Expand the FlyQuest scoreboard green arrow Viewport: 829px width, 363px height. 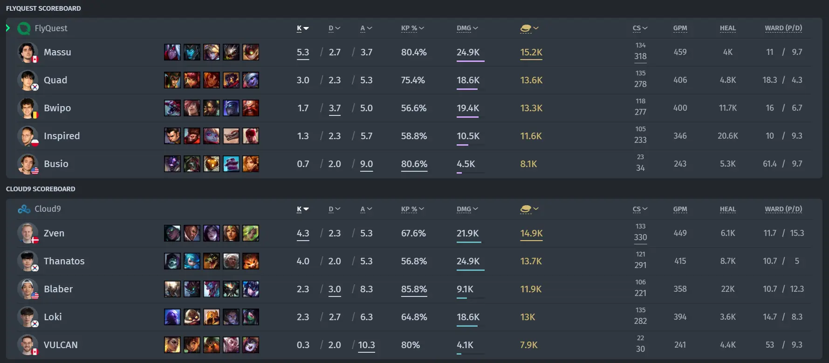[8, 28]
